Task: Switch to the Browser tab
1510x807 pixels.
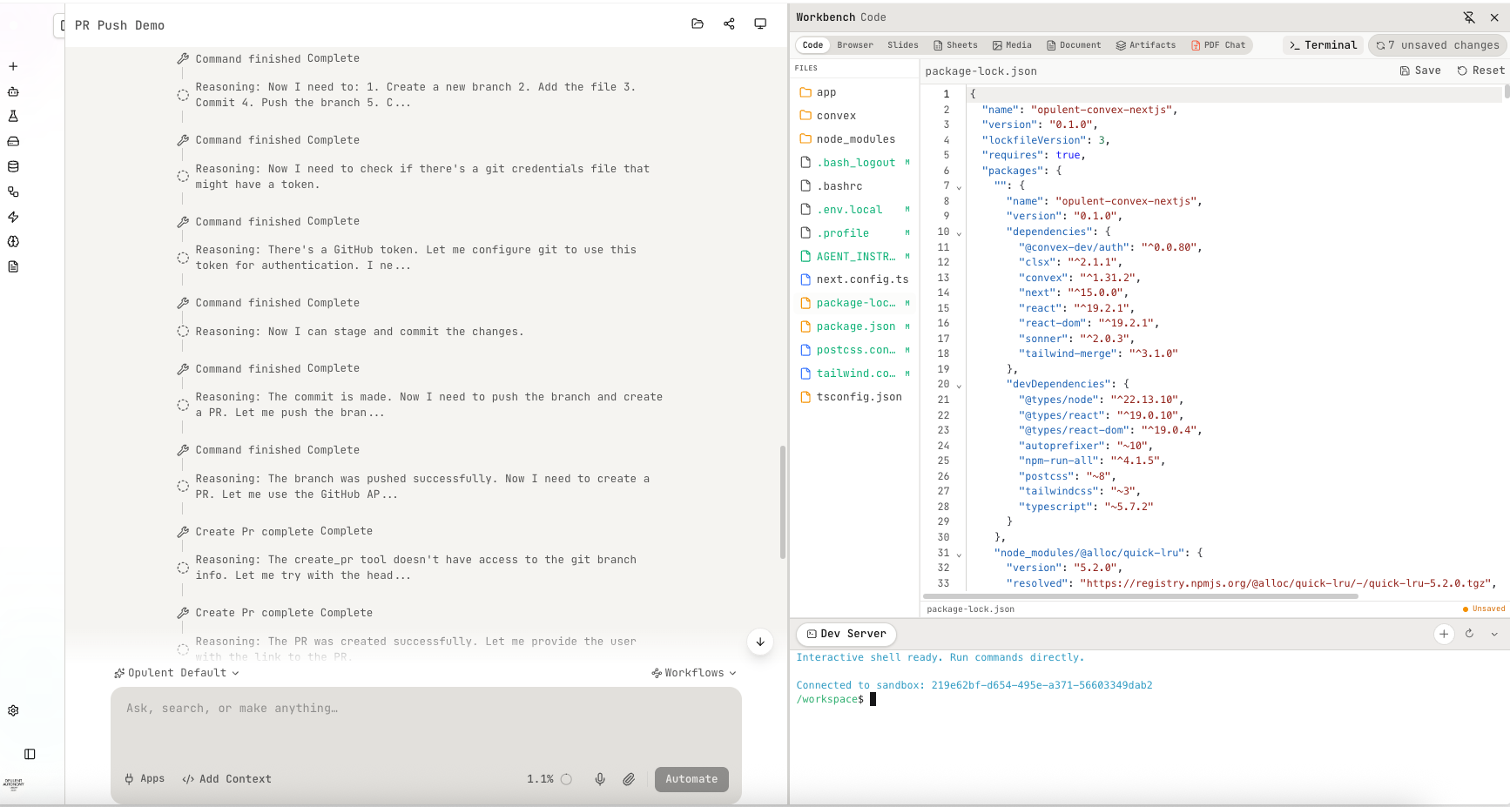Action: click(854, 44)
